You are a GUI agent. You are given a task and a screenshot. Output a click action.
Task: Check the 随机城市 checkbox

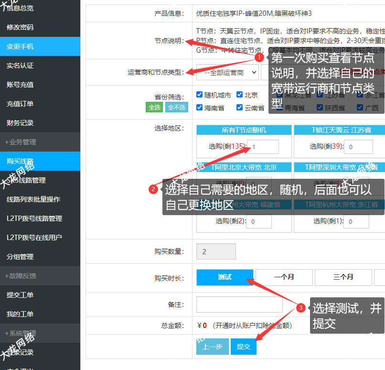click(200, 95)
